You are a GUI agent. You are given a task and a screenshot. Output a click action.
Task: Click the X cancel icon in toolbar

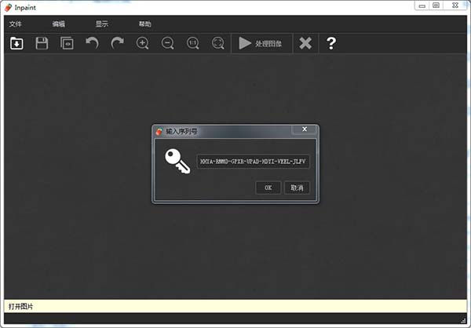pyautogui.click(x=305, y=43)
